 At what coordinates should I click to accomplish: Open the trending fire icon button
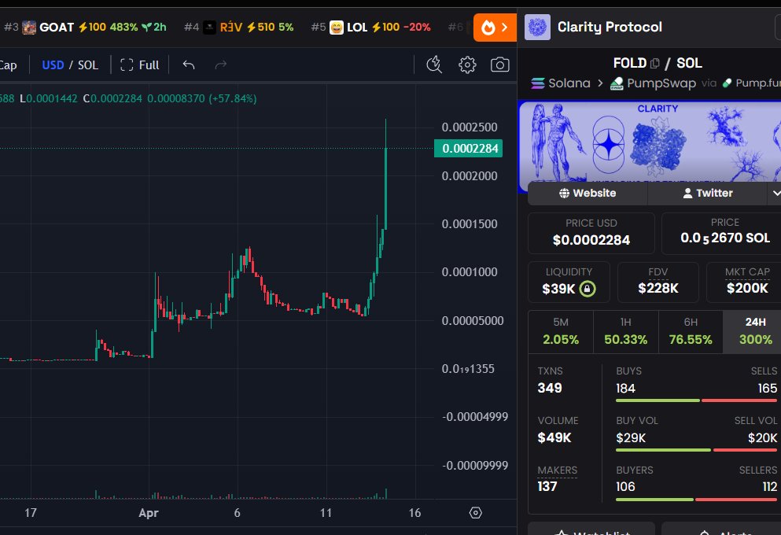click(x=495, y=28)
